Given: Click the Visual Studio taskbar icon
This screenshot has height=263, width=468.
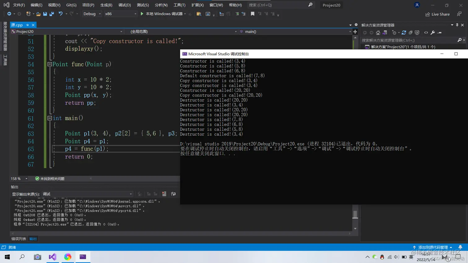Looking at the screenshot, I should click(x=53, y=257).
